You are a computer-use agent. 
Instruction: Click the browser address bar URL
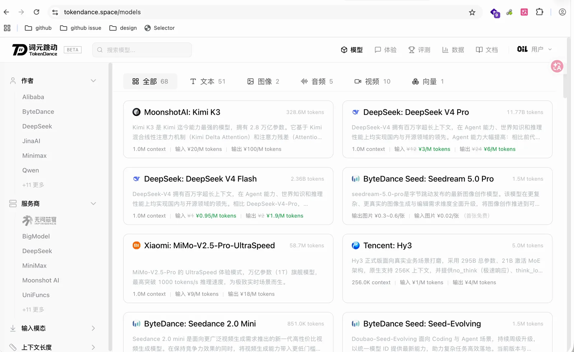(x=102, y=12)
